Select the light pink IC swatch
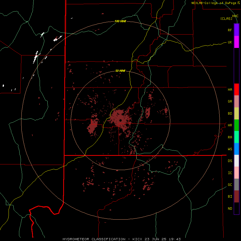The width and height of the screenshot is (241, 241). pos(236,173)
